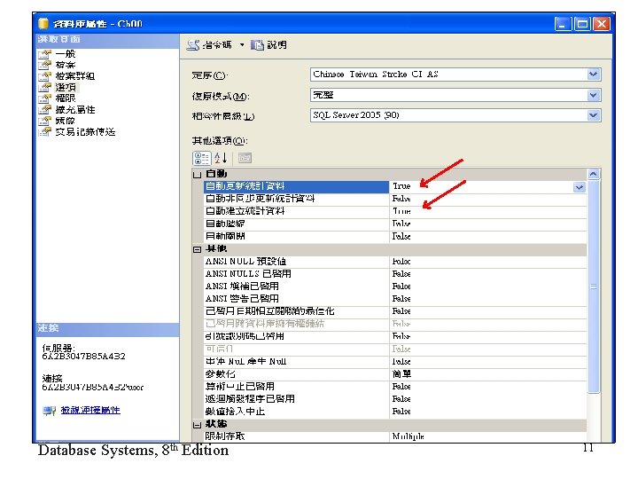Screen dimensions: 638x479
Task: Open the 定序 collation dropdown
Action: click(x=593, y=75)
